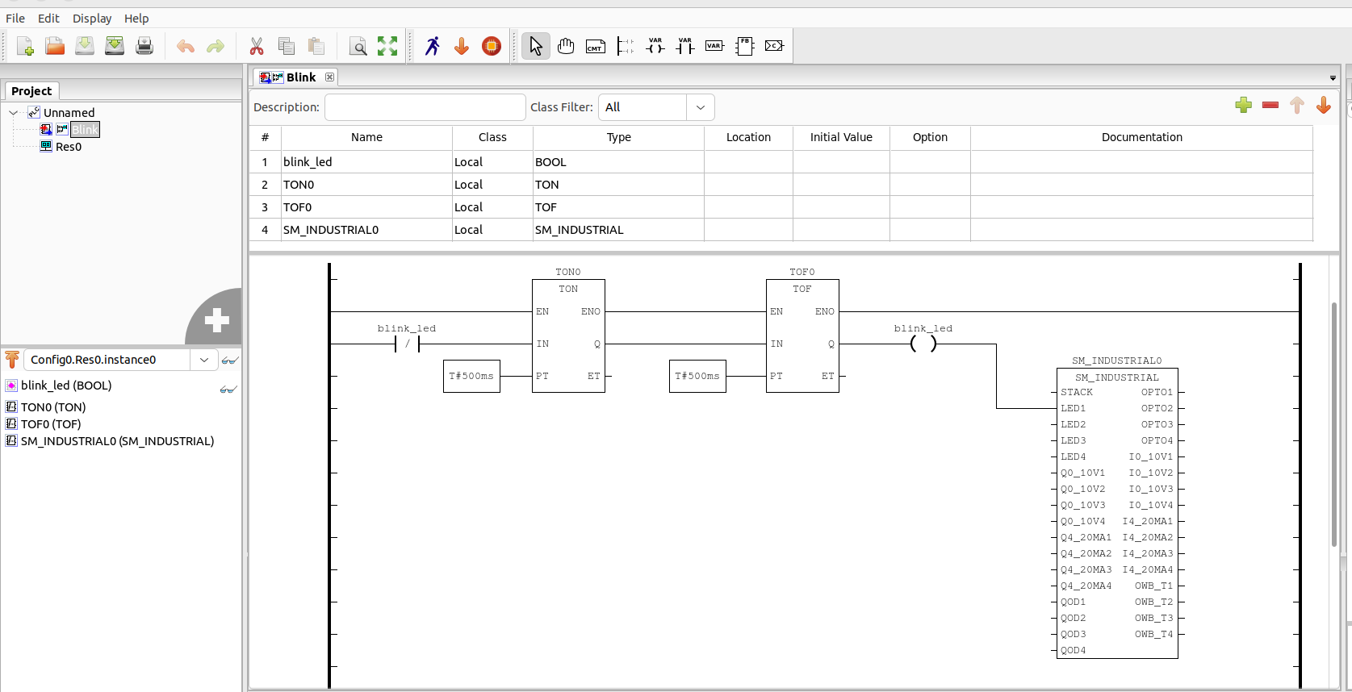This screenshot has width=1352, height=692.
Task: Click the Save As icon
Action: [x=115, y=46]
